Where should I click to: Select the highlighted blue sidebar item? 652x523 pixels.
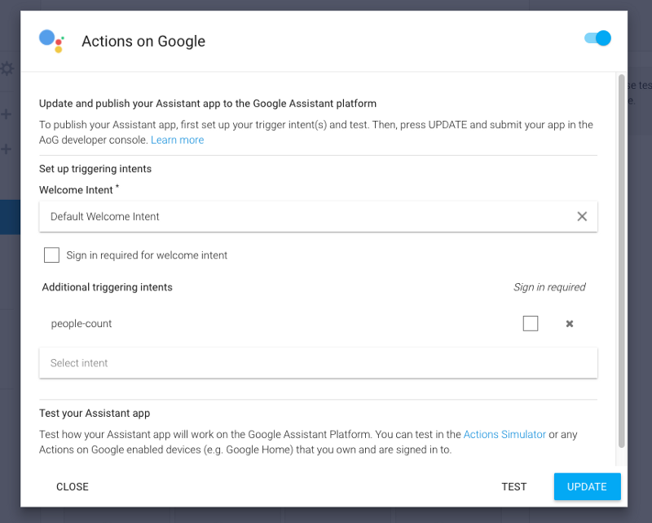(x=10, y=218)
